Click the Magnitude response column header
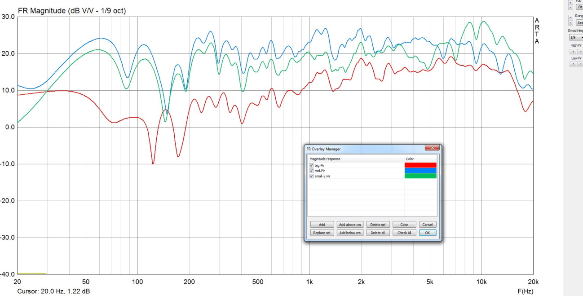Image resolution: width=583 pixels, height=296 pixels. tap(356, 159)
